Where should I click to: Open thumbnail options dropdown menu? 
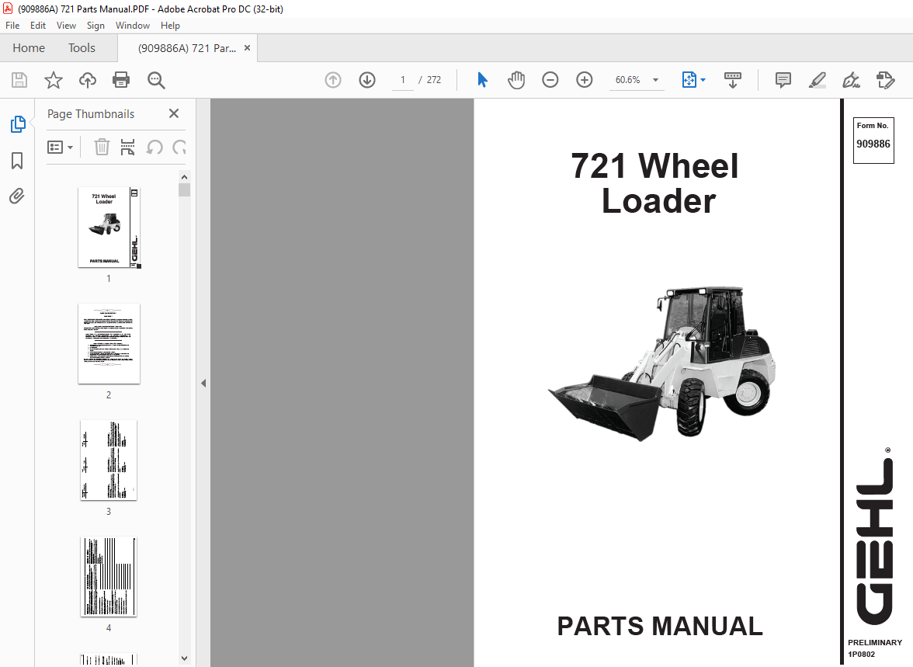[60, 148]
